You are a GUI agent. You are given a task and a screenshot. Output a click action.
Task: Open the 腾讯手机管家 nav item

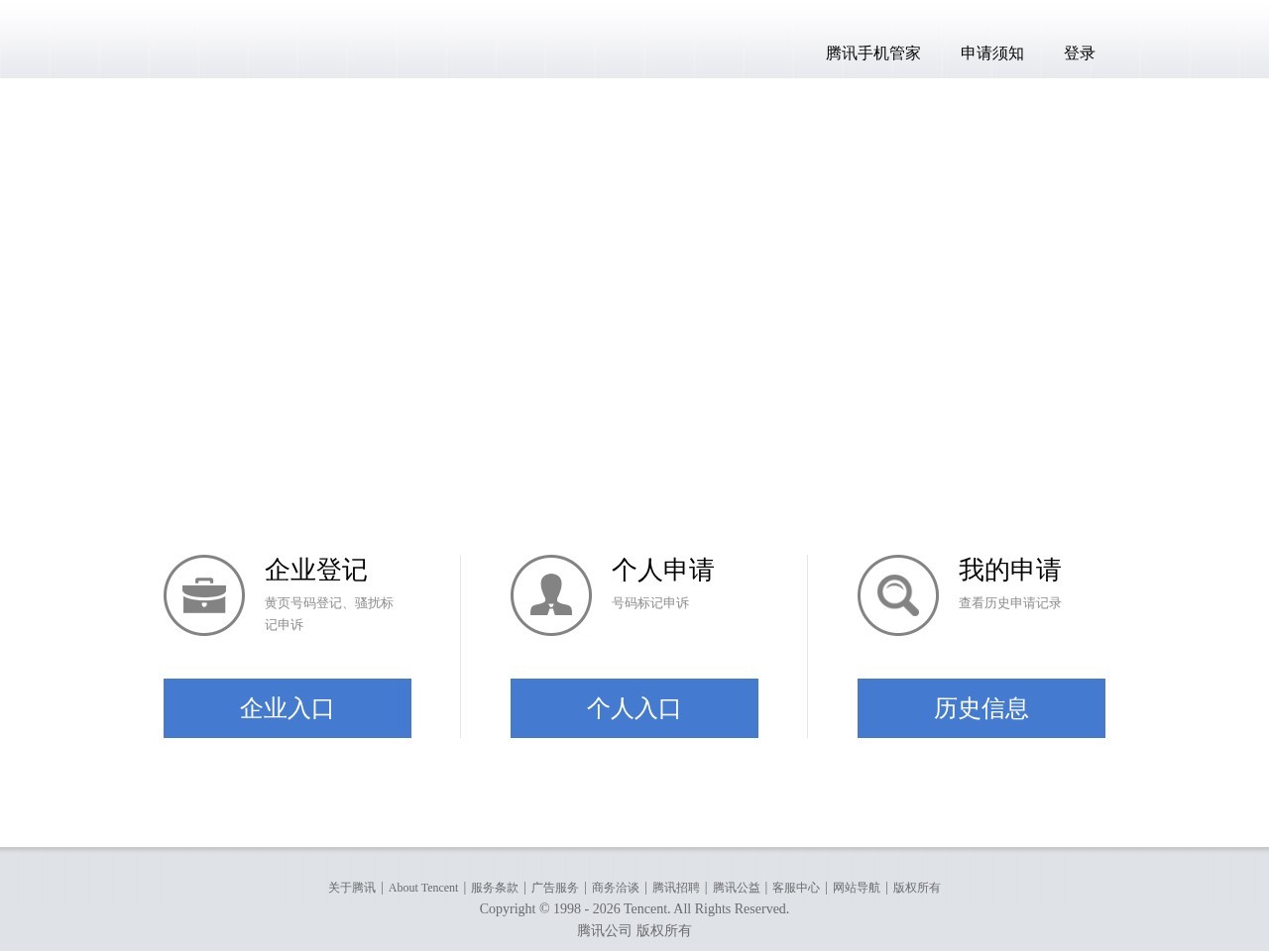pyautogui.click(x=873, y=53)
